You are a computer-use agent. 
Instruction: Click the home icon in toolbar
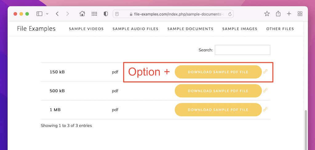click(82, 14)
